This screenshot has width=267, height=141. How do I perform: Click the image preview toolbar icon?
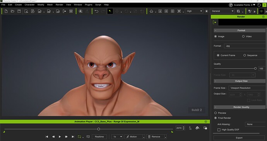coord(71,11)
